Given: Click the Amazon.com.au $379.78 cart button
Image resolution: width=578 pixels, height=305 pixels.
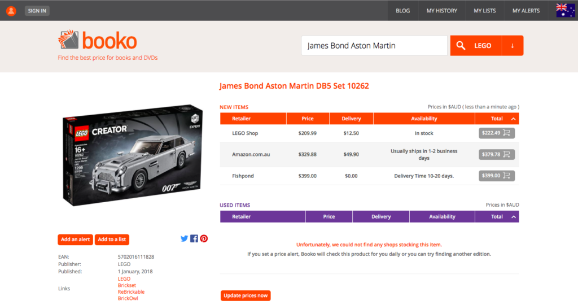Looking at the screenshot, I should (x=497, y=155).
